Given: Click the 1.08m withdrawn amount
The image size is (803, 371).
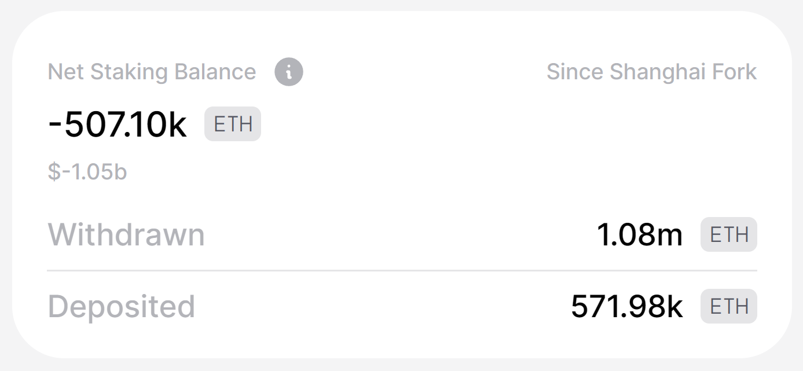Looking at the screenshot, I should pos(640,236).
